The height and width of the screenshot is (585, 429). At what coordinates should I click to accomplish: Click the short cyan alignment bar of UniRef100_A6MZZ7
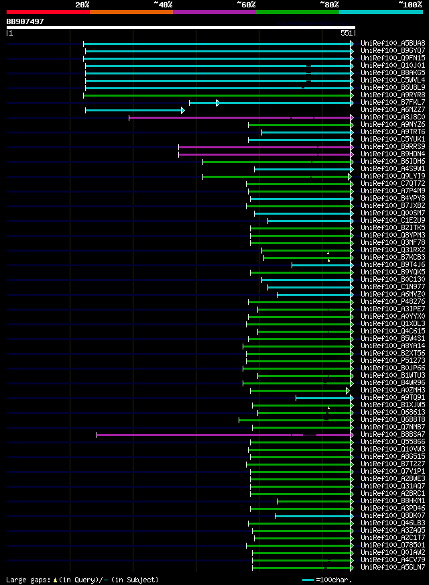[x=133, y=111]
